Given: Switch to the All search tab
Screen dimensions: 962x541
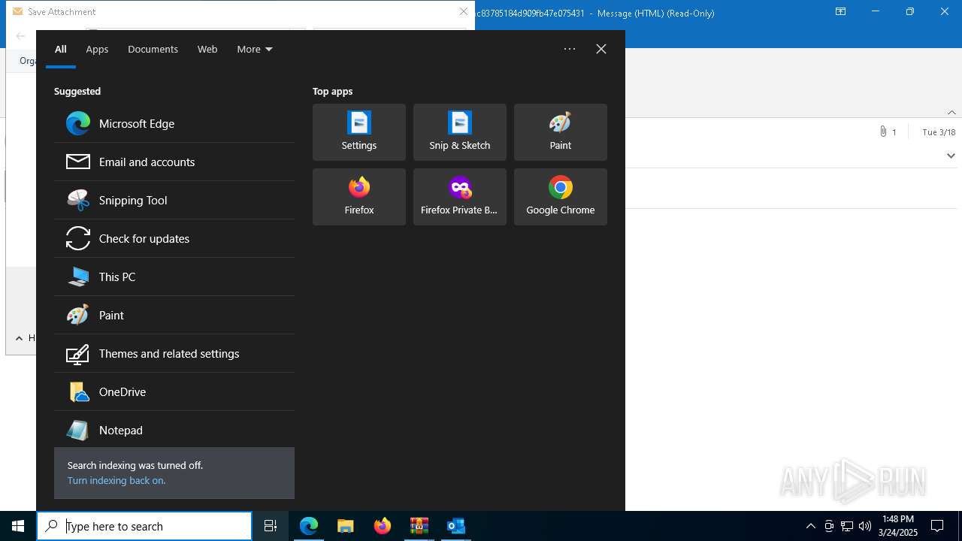Looking at the screenshot, I should click(x=61, y=49).
